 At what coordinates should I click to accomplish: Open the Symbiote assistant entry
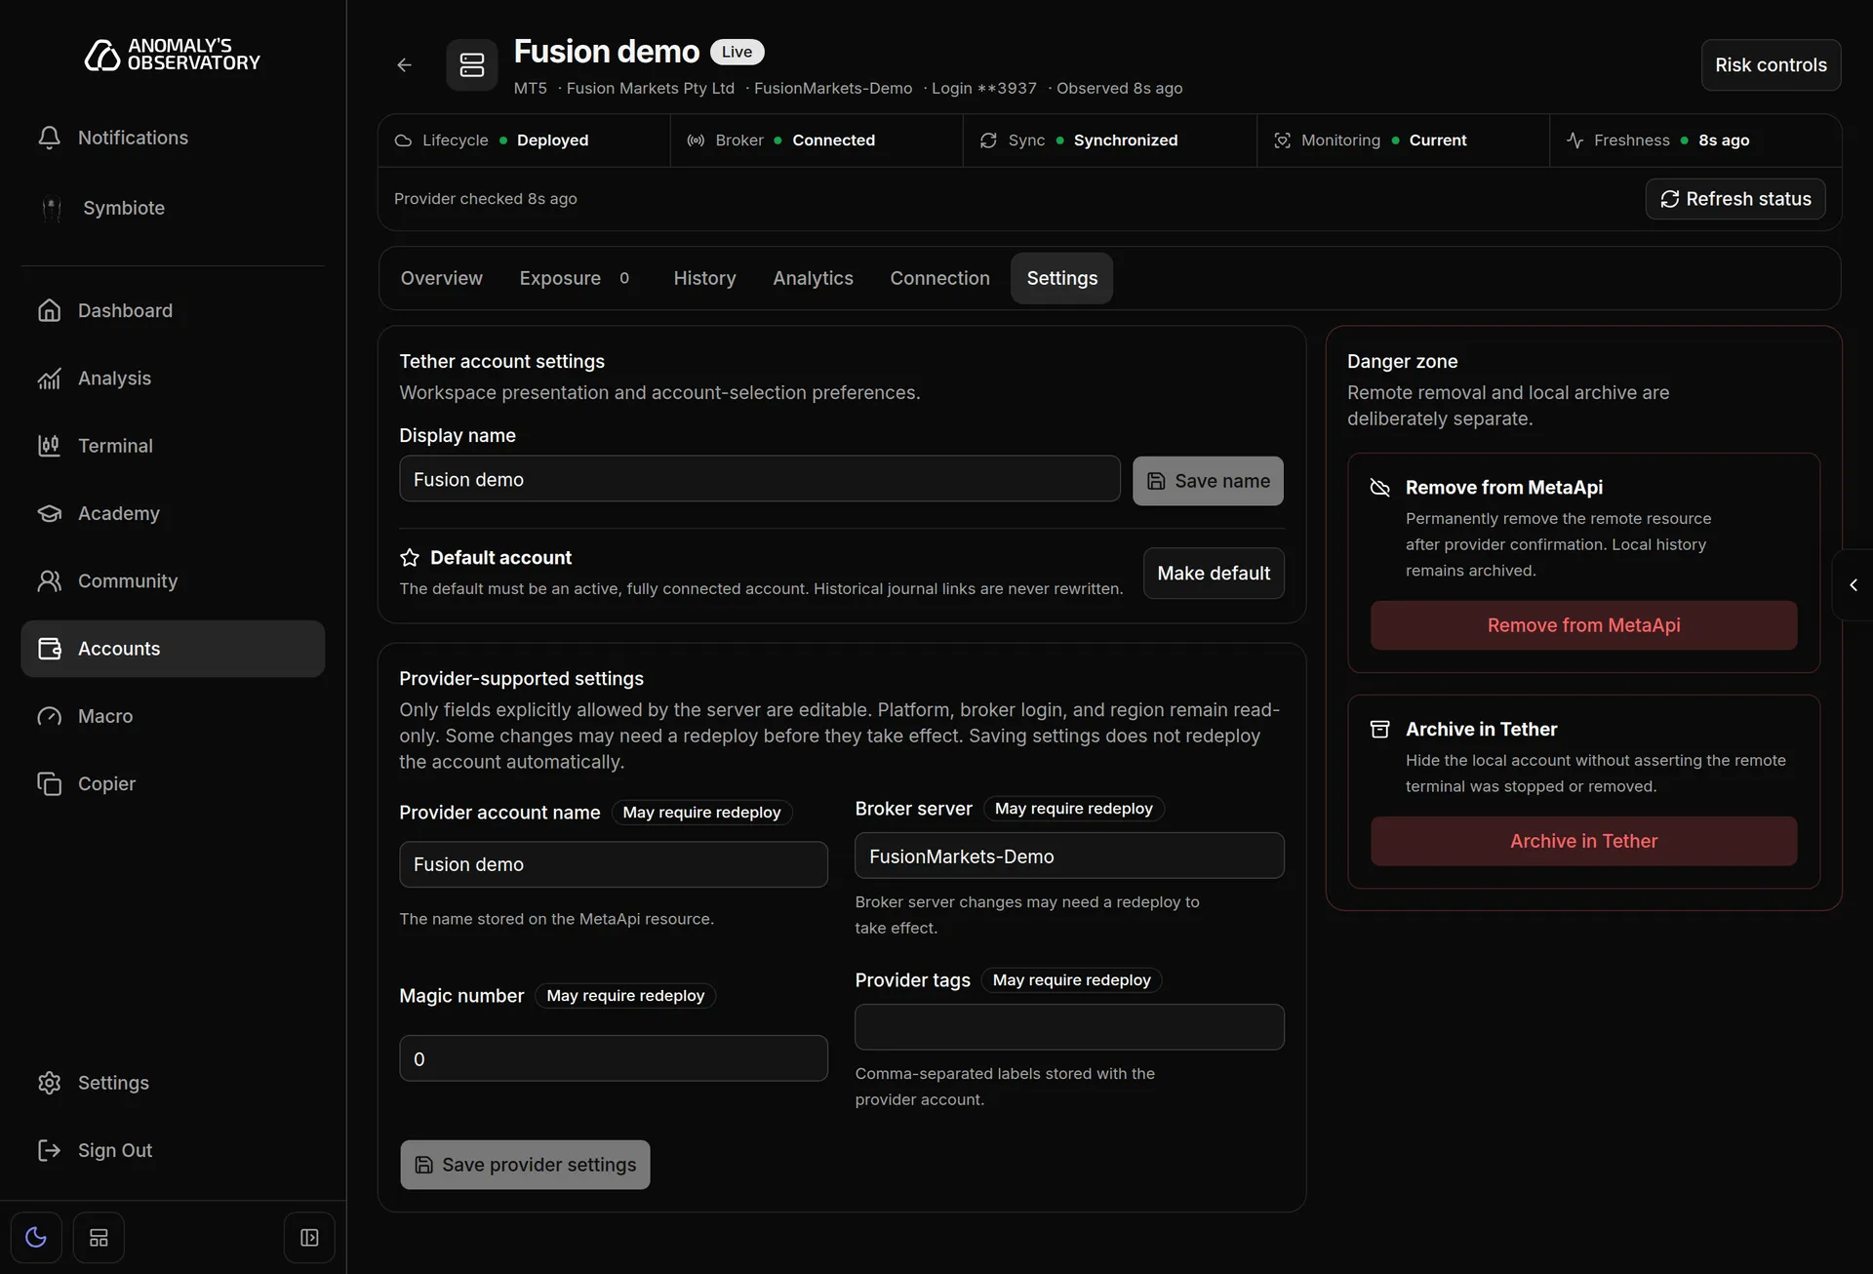pos(173,208)
